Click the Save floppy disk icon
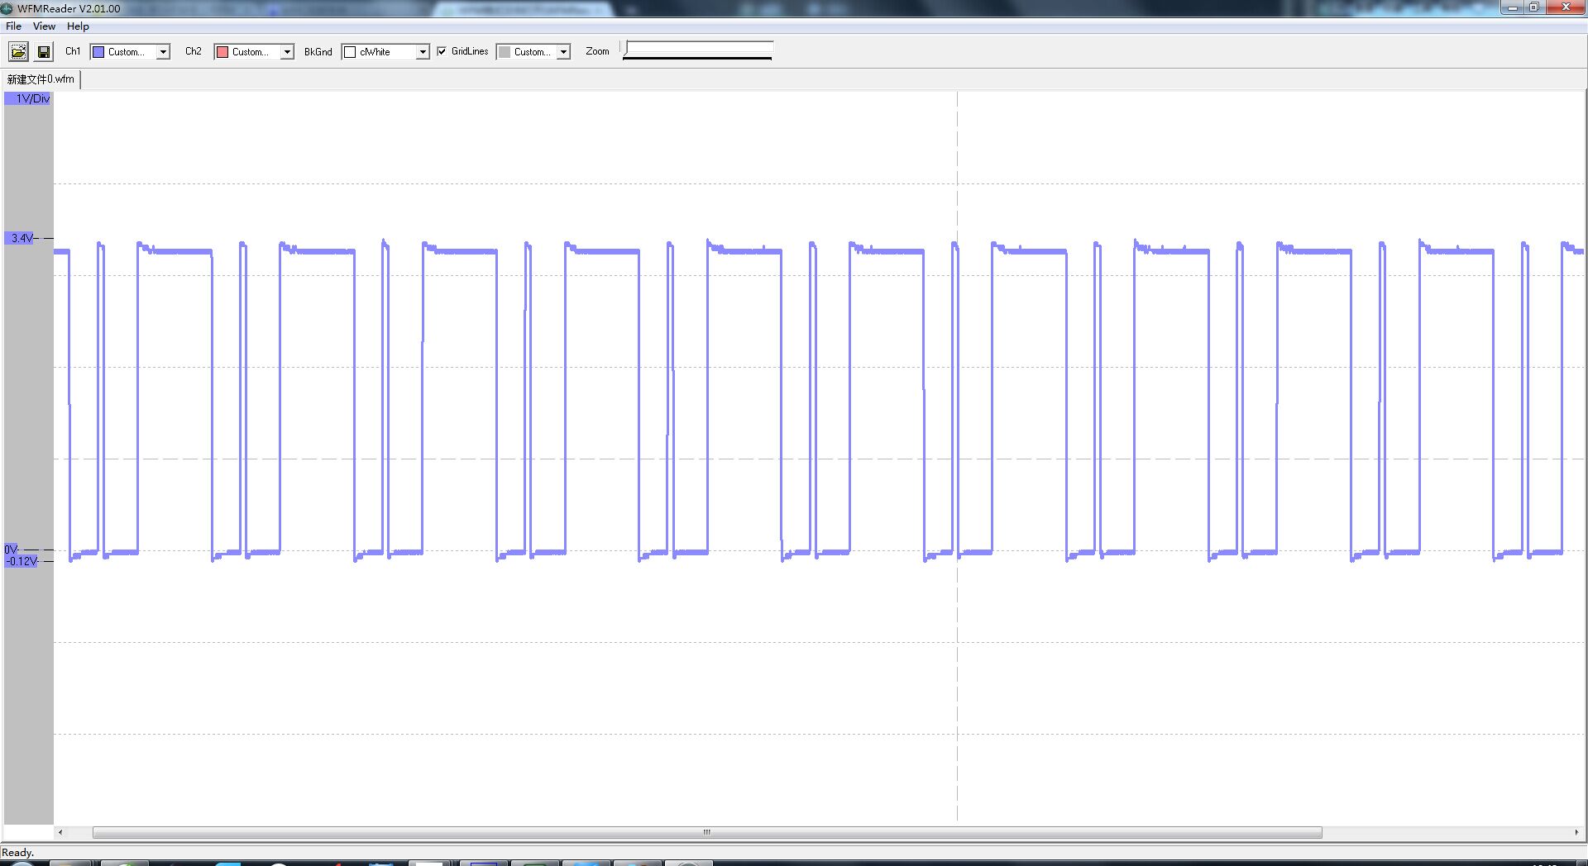This screenshot has width=1588, height=866. tap(44, 52)
